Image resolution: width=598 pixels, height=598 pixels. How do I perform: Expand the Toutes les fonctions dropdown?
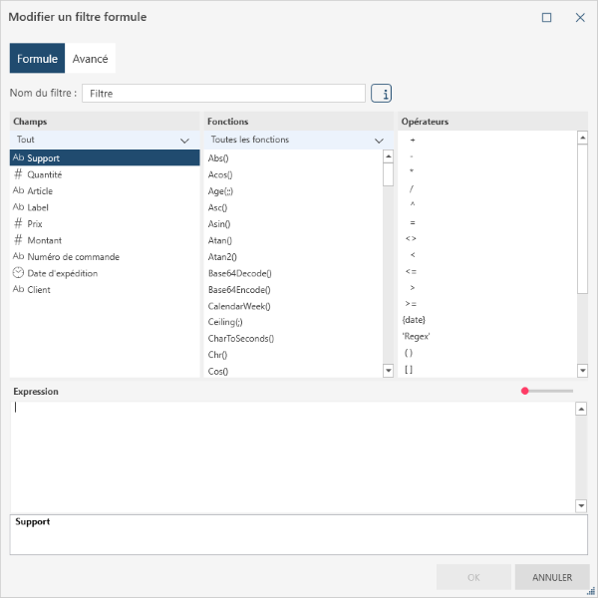[297, 141]
